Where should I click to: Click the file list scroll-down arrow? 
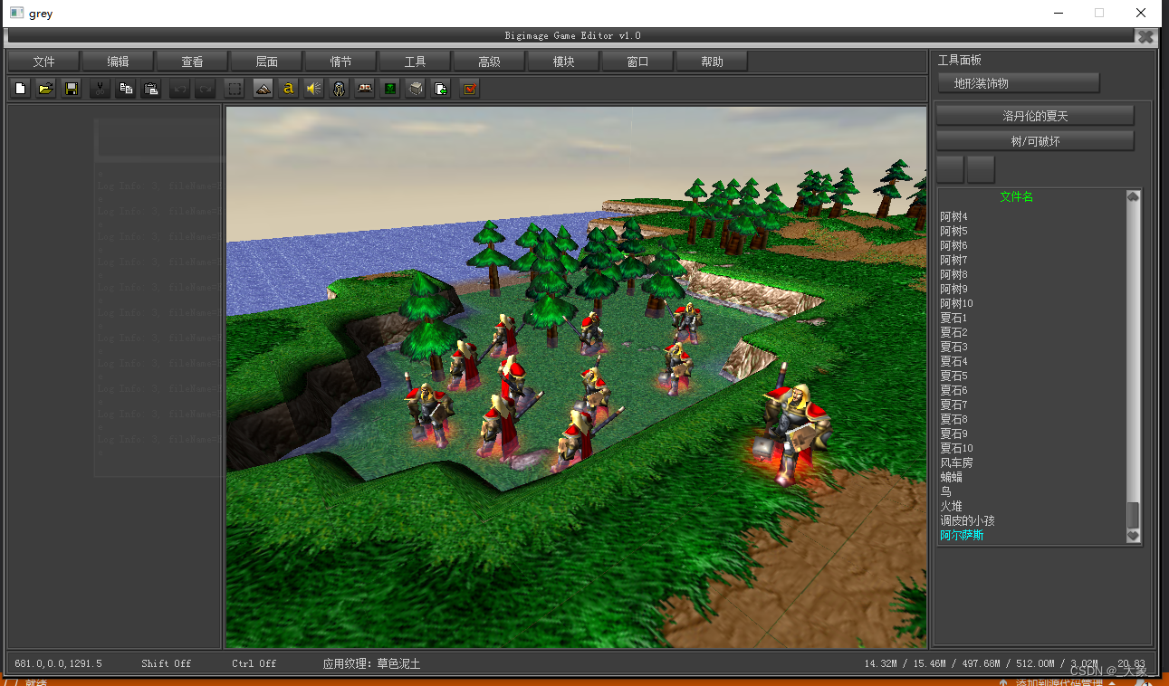pos(1133,536)
